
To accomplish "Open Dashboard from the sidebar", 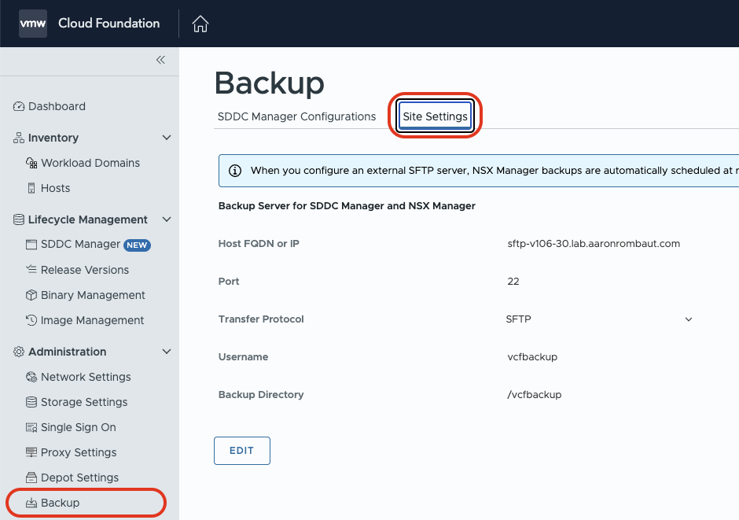I will 57,106.
